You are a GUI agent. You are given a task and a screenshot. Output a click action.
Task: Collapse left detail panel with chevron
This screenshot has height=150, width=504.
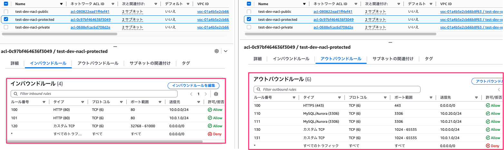pos(226,51)
